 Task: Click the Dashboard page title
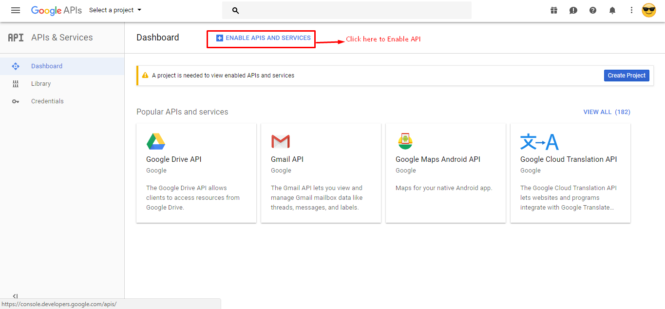pos(158,38)
